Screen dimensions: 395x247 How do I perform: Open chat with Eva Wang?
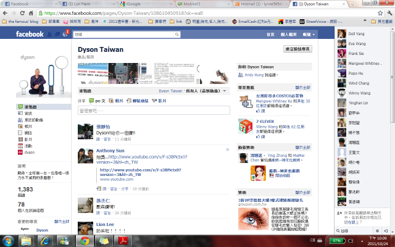click(x=361, y=44)
